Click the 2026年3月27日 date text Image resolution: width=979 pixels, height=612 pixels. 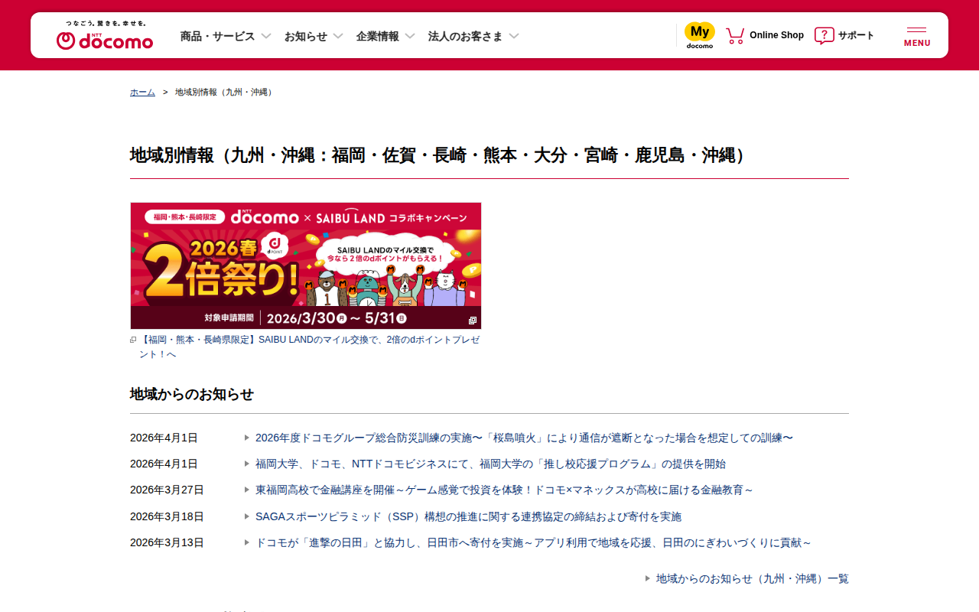(167, 490)
